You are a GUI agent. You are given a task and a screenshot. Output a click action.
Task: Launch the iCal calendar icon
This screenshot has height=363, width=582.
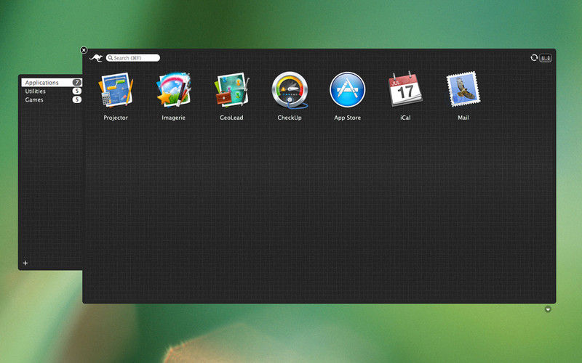pyautogui.click(x=405, y=89)
